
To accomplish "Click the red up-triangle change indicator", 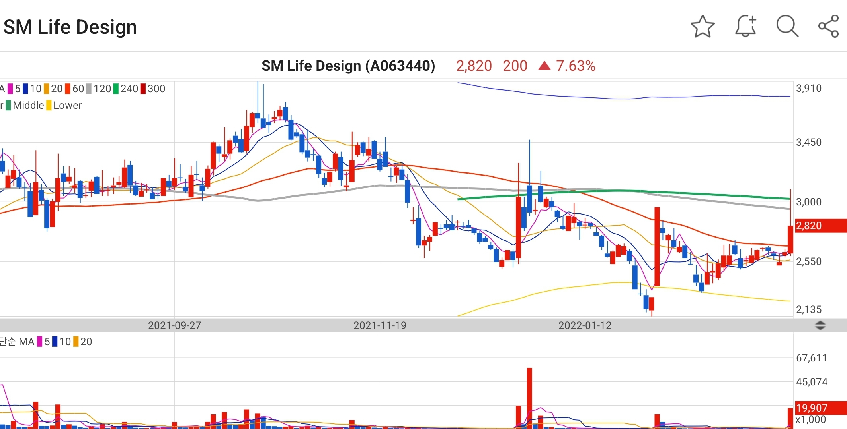I will (x=544, y=66).
